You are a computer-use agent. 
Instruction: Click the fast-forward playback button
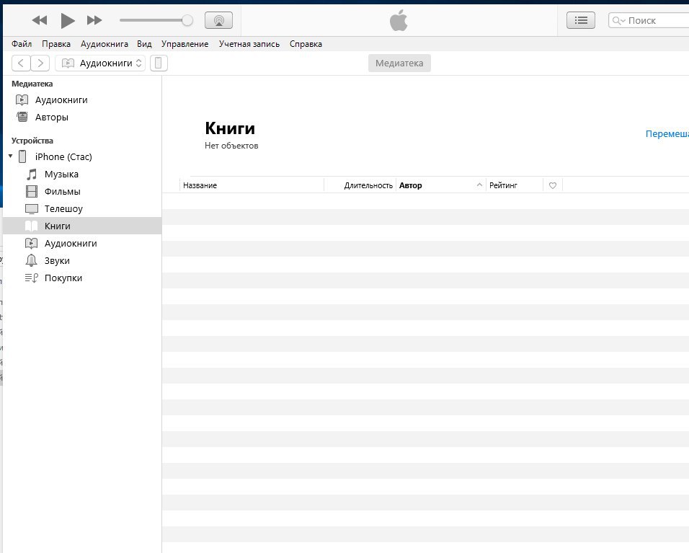pos(94,20)
